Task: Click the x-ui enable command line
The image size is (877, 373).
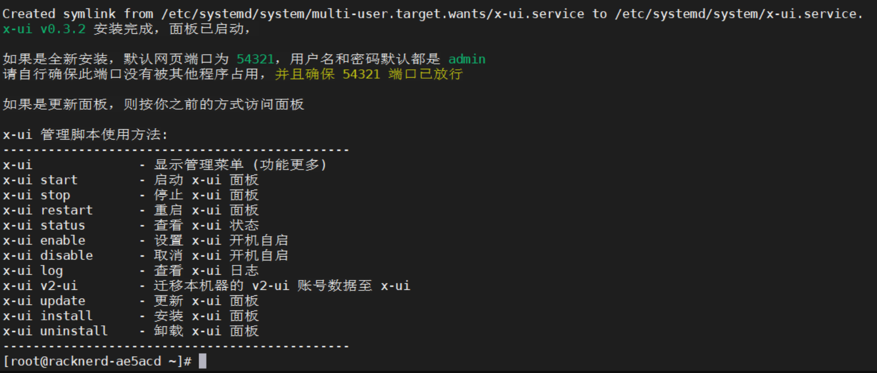Action: (44, 241)
